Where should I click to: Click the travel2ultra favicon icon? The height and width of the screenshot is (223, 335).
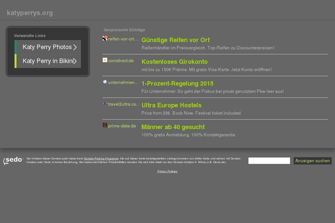pos(105,104)
